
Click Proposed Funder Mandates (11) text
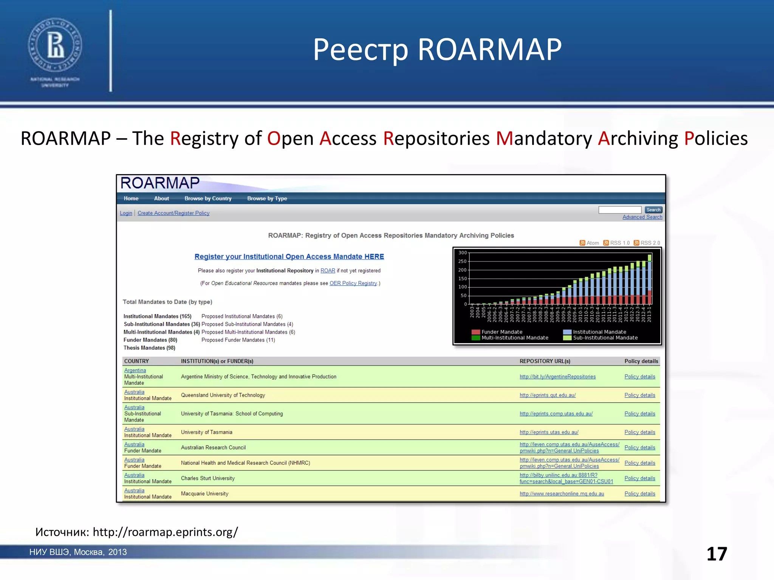pos(238,340)
